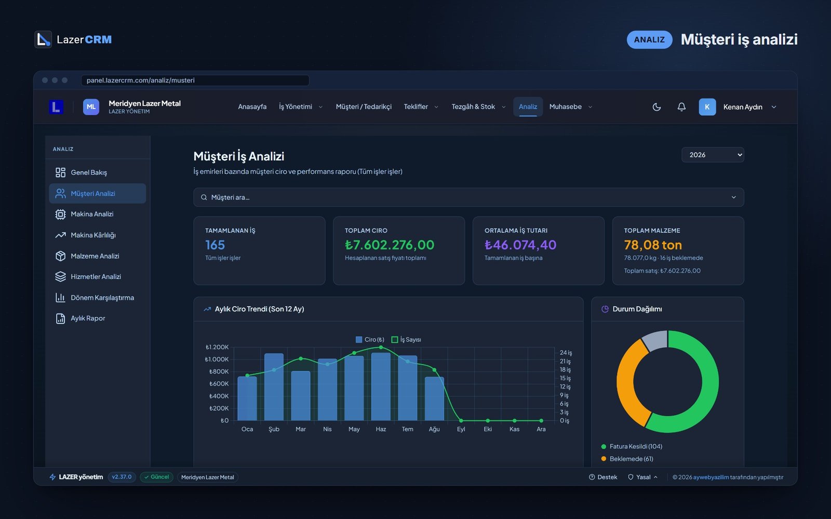Click the Makina Kârlılığı trend icon
Viewport: 831px width, 519px height.
pyautogui.click(x=60, y=235)
